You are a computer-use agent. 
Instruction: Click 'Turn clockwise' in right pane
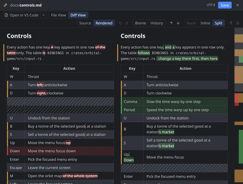159,93
